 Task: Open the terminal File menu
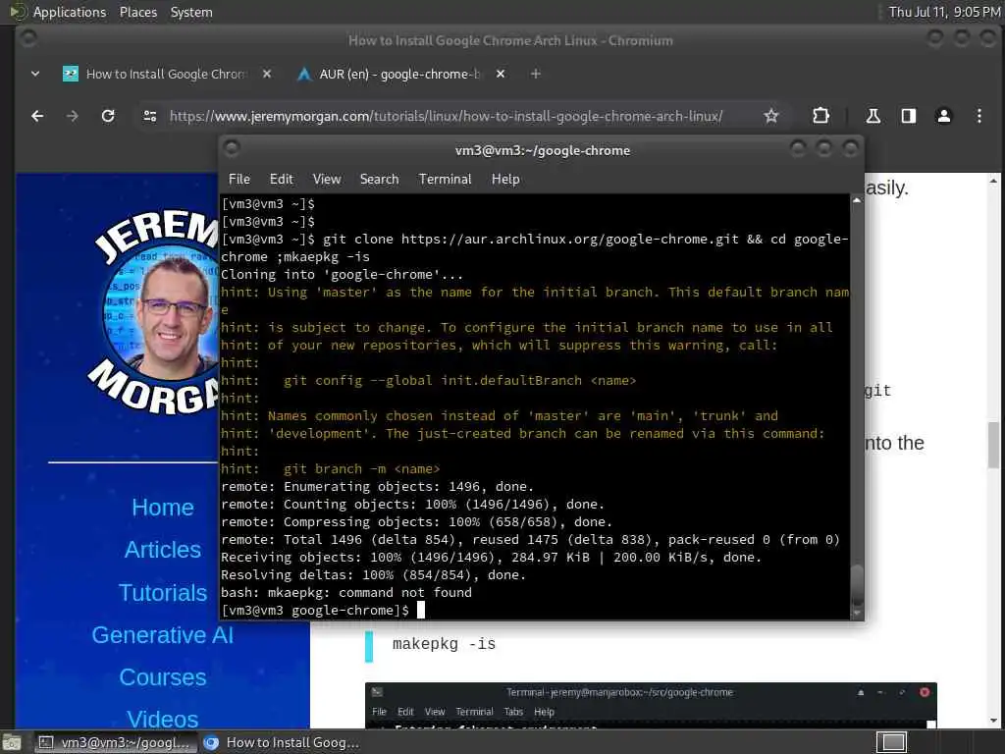tap(239, 179)
